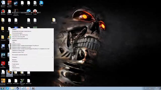This screenshot has height=90, width=161.
Task: Expand the 7-Zip submenu
Action: (31, 42)
